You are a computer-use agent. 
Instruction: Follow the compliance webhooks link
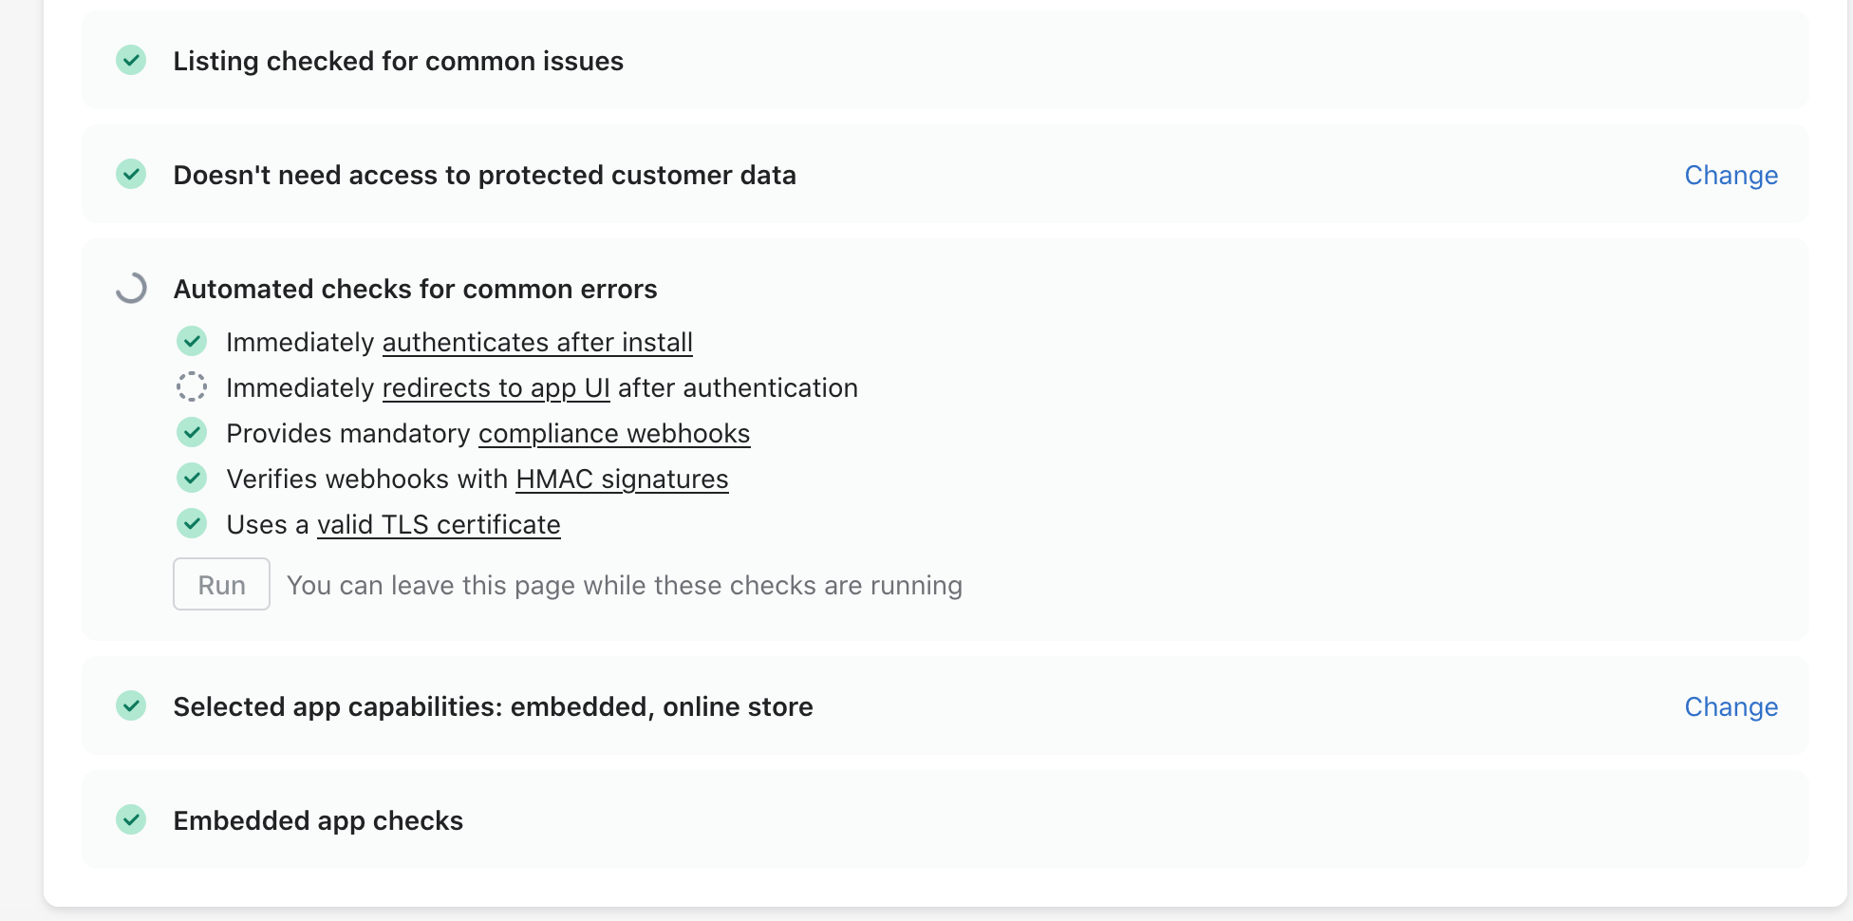click(614, 433)
